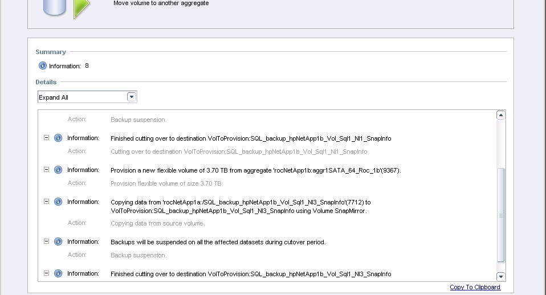The width and height of the screenshot is (546, 295).
Task: Click the Copy To Clipboard link
Action: (475, 287)
